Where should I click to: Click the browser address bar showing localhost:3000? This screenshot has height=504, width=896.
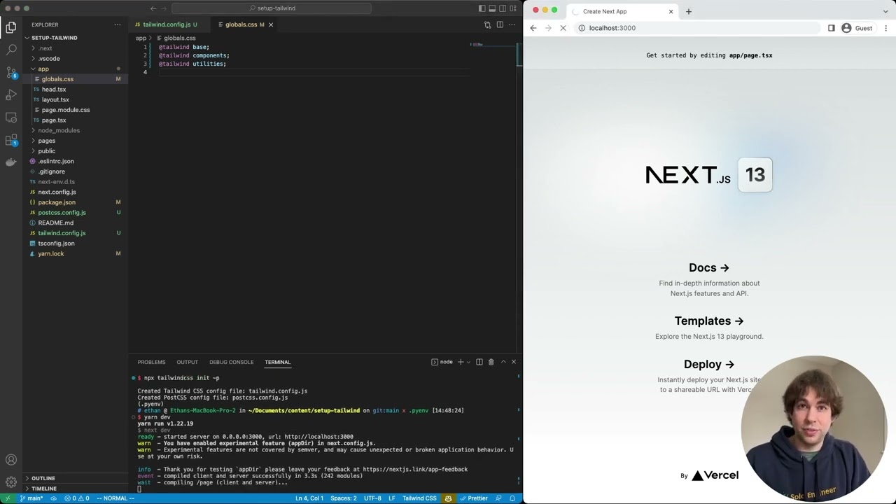[x=696, y=28]
